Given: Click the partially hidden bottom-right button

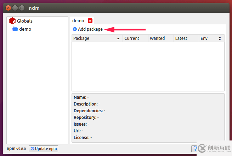Looking at the screenshot, I should [x=194, y=149].
